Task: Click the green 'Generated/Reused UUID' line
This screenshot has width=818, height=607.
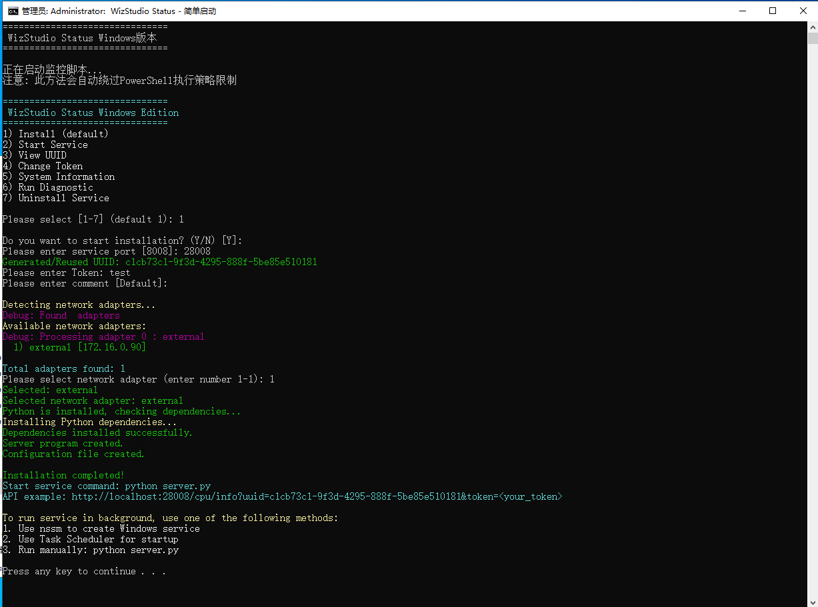Action: pos(160,262)
